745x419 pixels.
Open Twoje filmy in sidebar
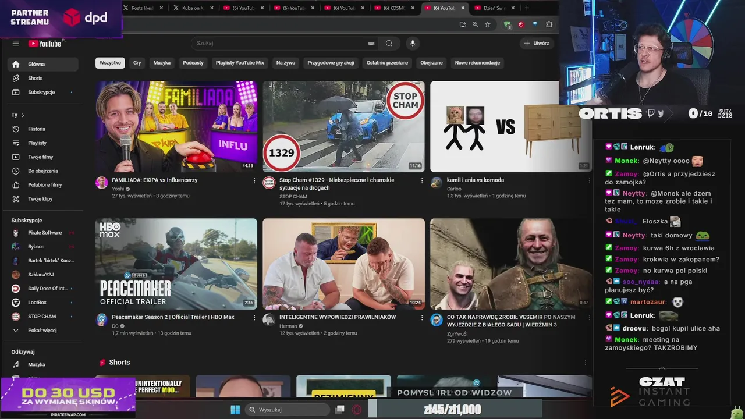tap(42, 157)
